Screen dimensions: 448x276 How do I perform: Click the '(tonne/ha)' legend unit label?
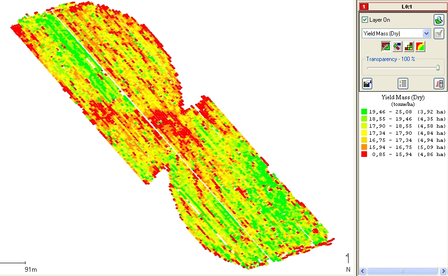point(403,104)
